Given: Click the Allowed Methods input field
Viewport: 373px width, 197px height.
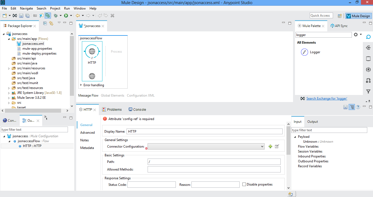Looking at the screenshot, I should [214, 169].
